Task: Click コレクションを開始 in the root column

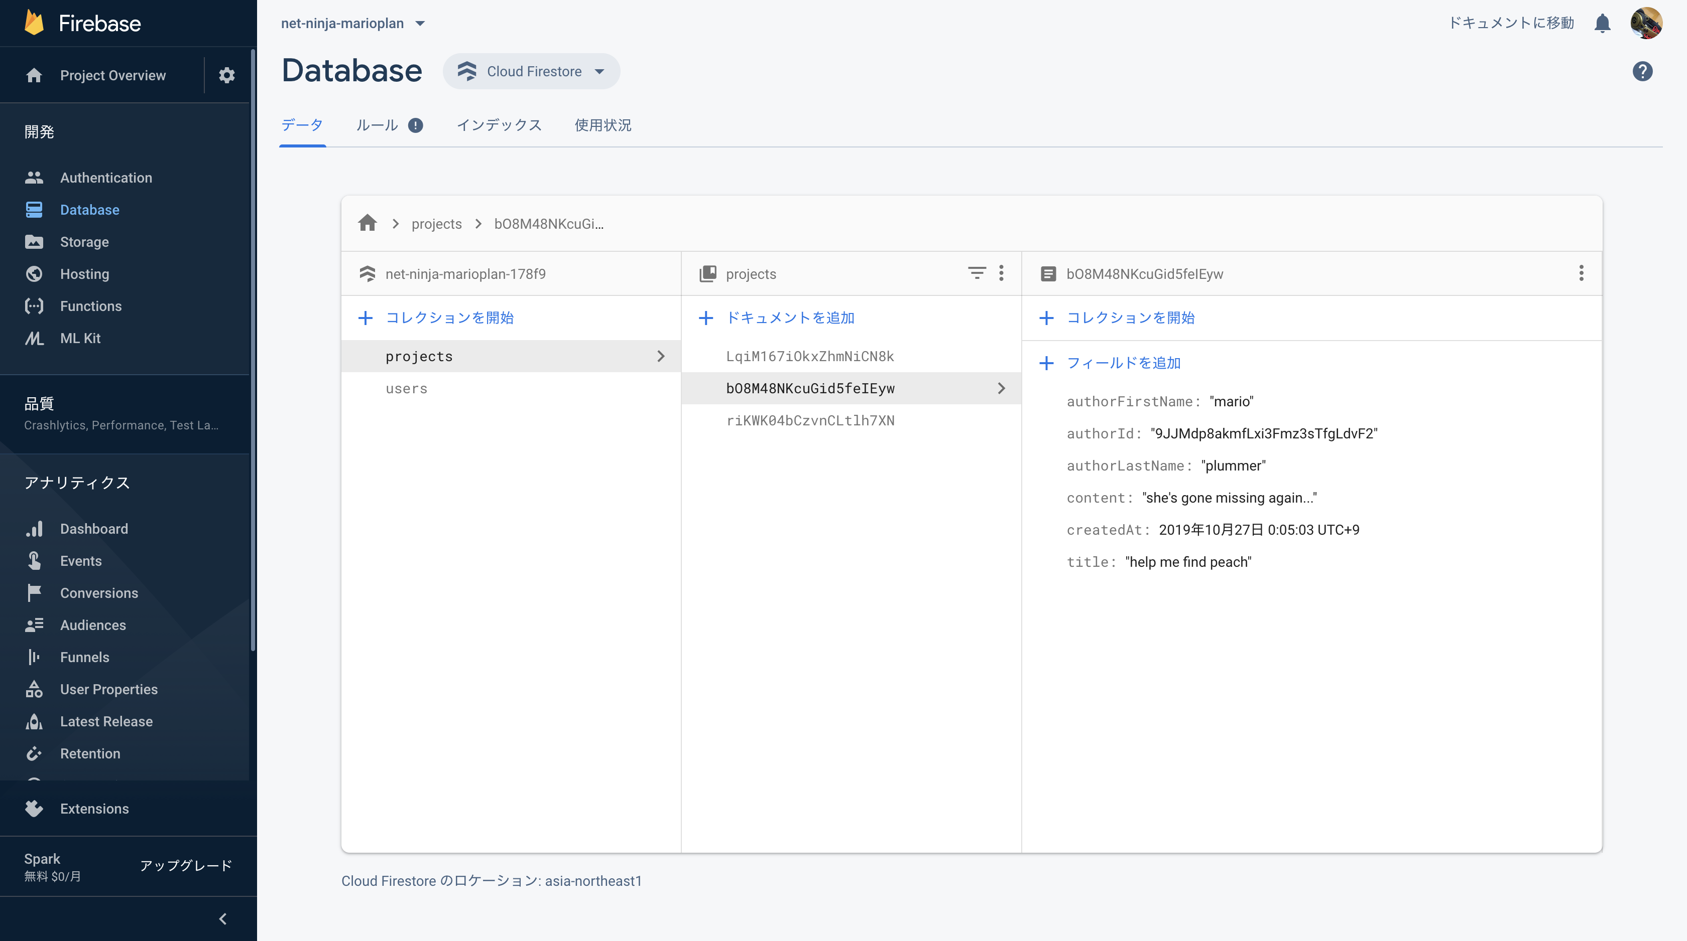Action: click(436, 318)
